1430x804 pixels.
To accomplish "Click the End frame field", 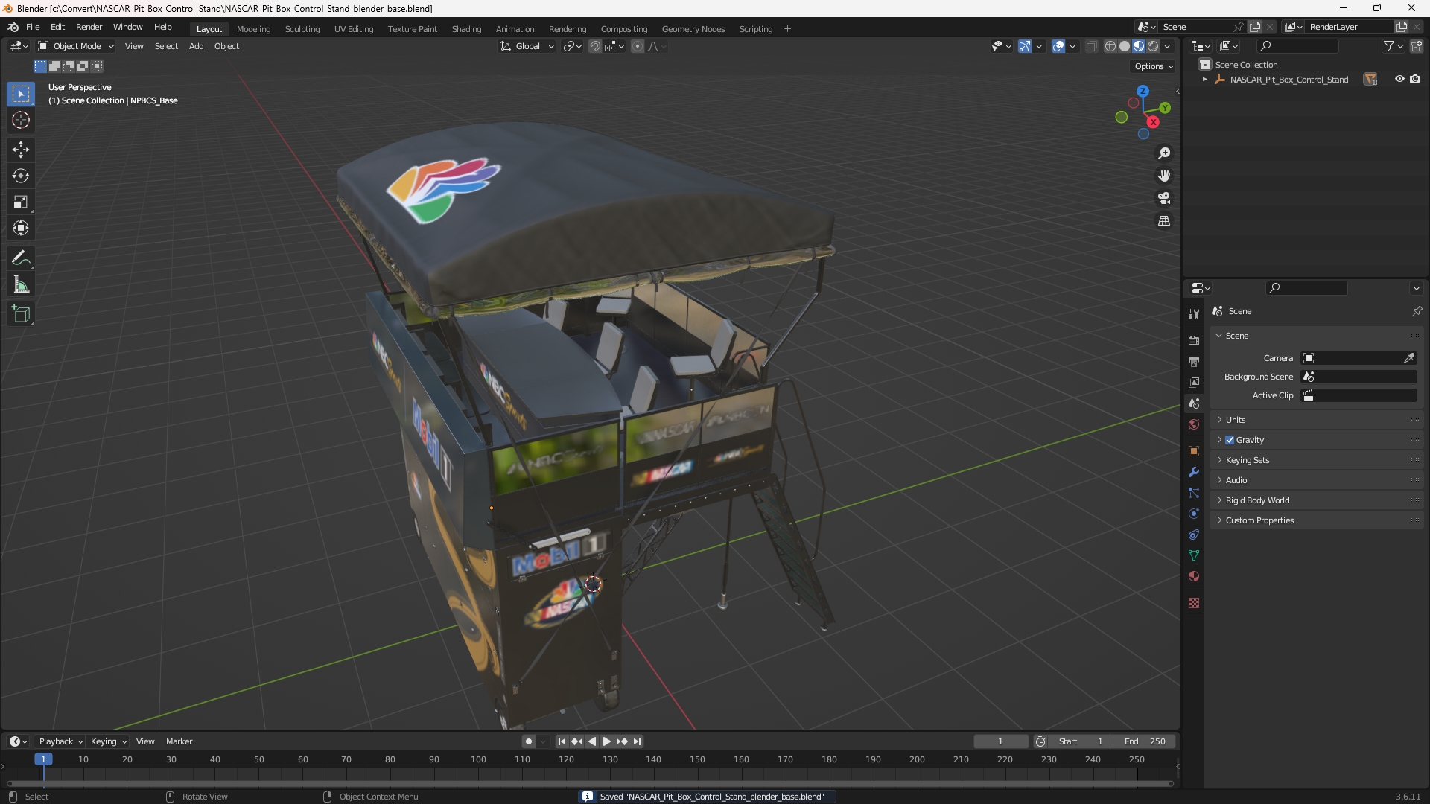I will pos(1145,741).
